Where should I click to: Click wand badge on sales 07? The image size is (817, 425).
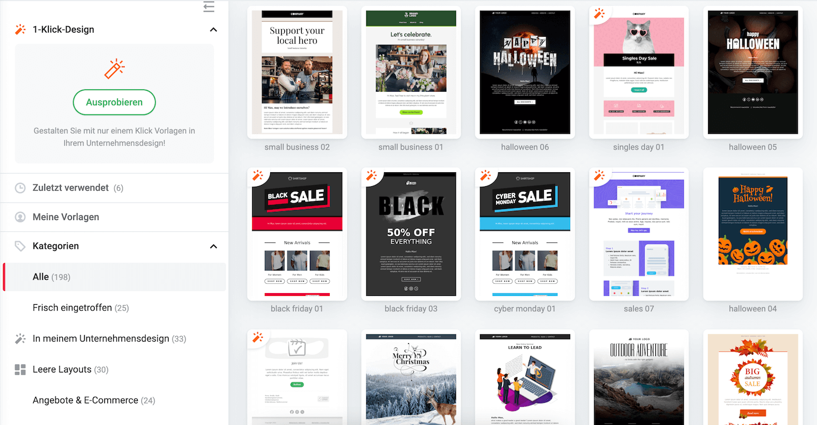(599, 176)
